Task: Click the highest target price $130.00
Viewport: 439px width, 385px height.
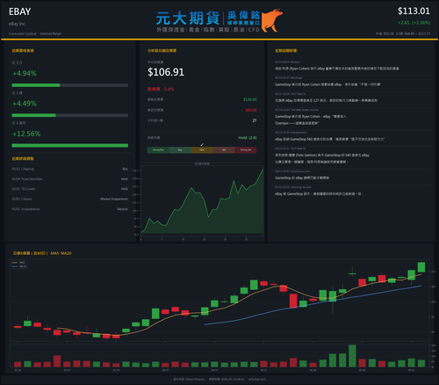Action: (x=250, y=99)
